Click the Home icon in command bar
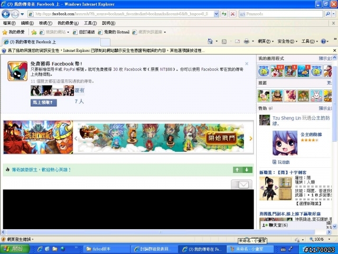 pos(210,41)
